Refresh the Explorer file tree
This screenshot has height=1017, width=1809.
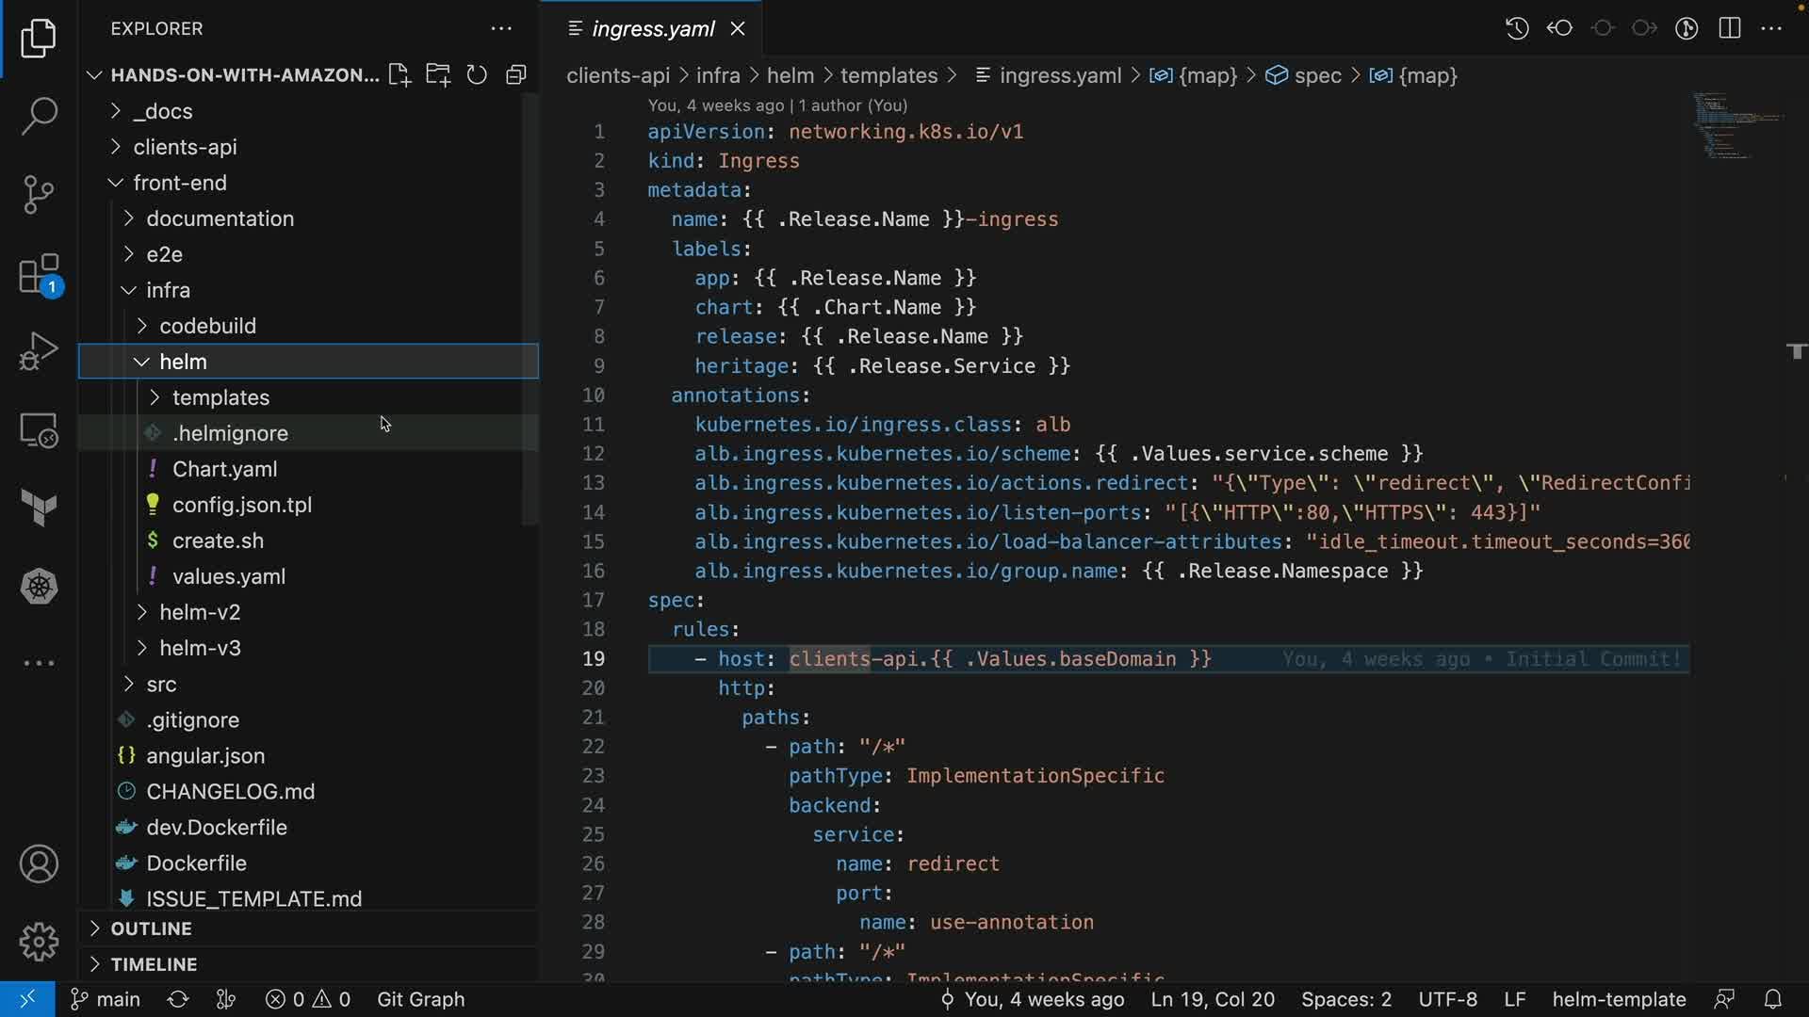[x=477, y=75]
